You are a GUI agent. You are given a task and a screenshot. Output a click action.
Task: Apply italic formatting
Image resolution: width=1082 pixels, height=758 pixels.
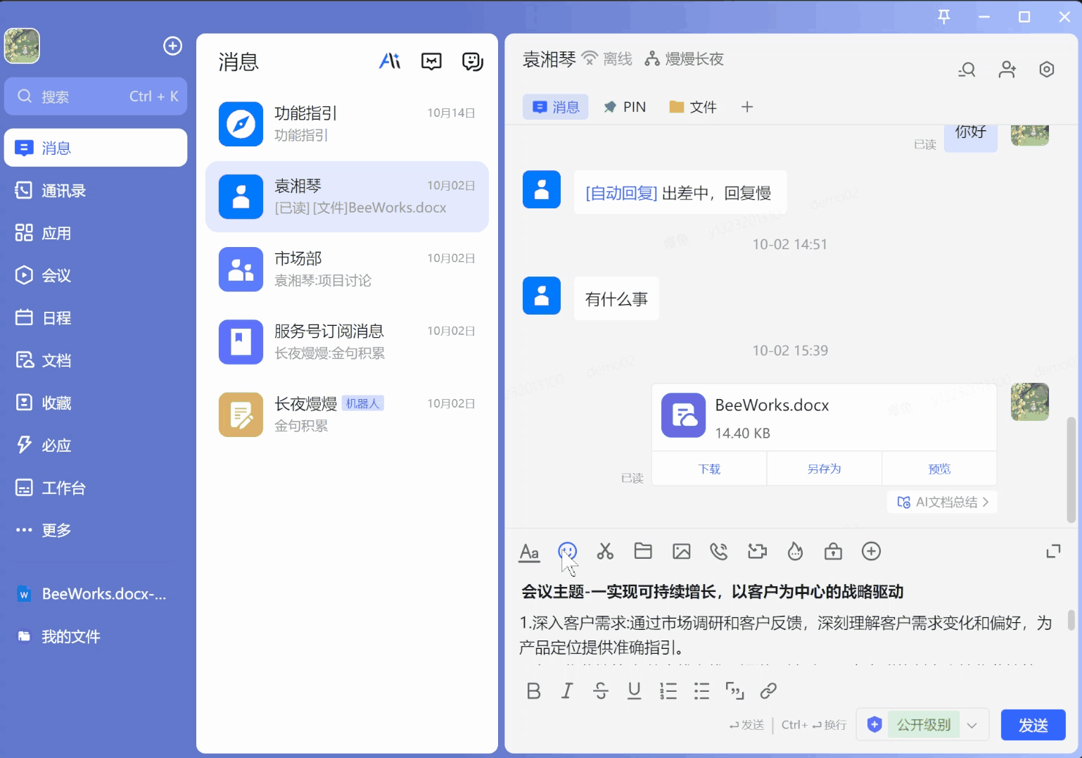point(567,691)
